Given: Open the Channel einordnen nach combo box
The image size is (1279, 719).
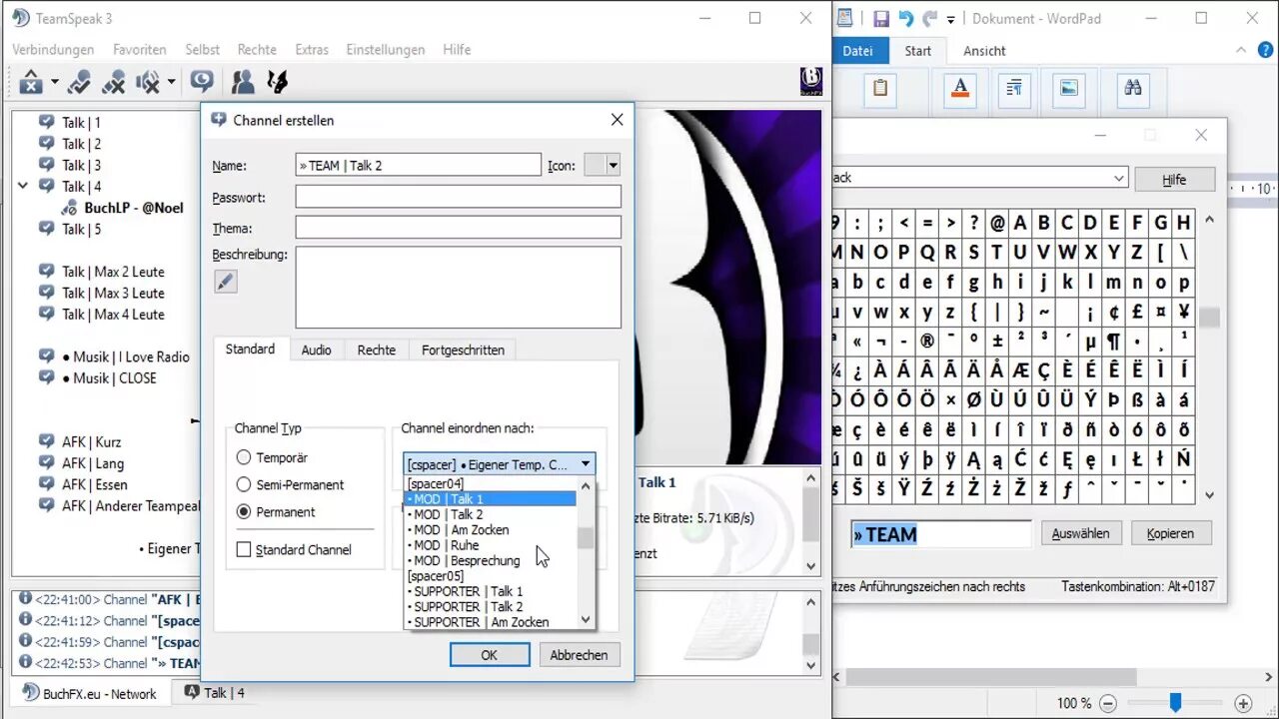Looking at the screenshot, I should [x=500, y=464].
